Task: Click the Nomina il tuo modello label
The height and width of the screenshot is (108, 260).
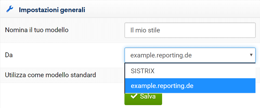Action: (x=37, y=30)
